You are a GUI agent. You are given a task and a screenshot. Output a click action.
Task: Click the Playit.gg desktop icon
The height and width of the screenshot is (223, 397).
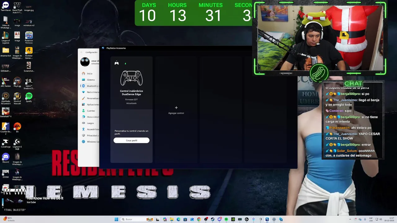[17, 82]
